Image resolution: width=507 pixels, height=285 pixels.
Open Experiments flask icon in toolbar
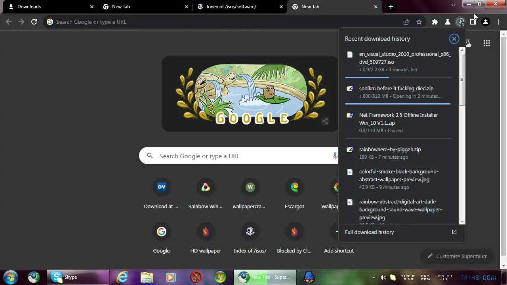(x=448, y=22)
